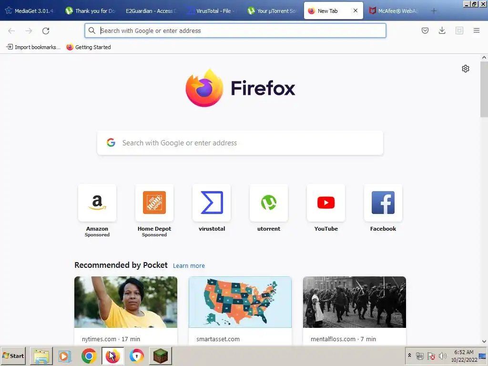Open the application hamburger menu
Viewport: 488px width, 366px height.
[x=476, y=30]
